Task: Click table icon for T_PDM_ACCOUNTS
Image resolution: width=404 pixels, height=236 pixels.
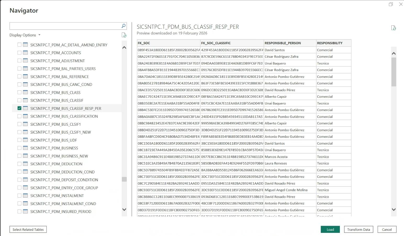Action: [x=25, y=53]
